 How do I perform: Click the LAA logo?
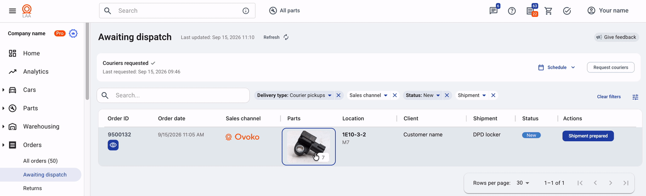(x=27, y=11)
